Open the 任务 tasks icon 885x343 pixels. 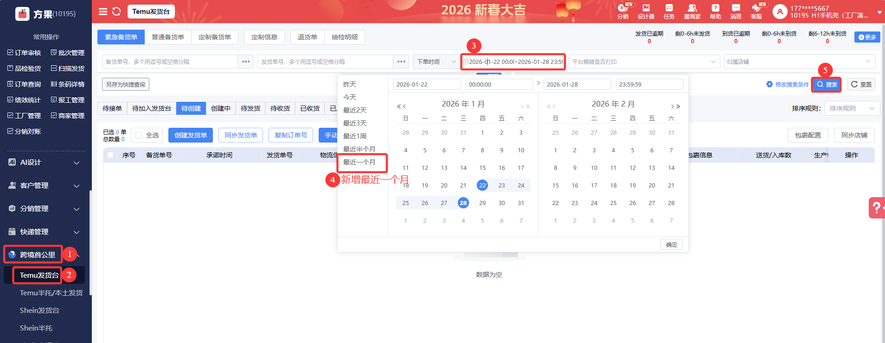[x=669, y=12]
